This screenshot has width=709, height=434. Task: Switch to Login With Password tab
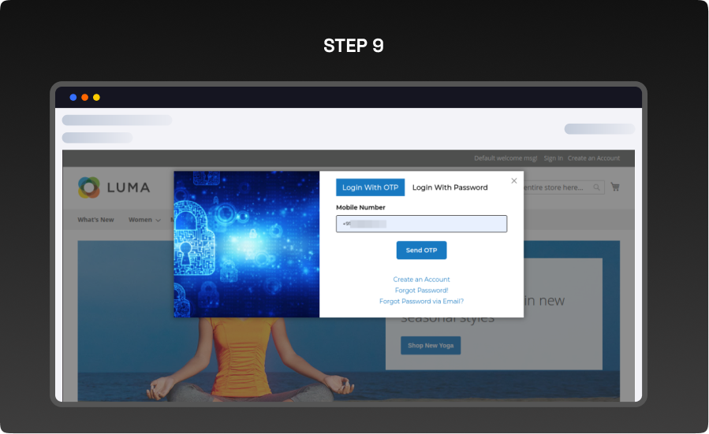pos(450,187)
